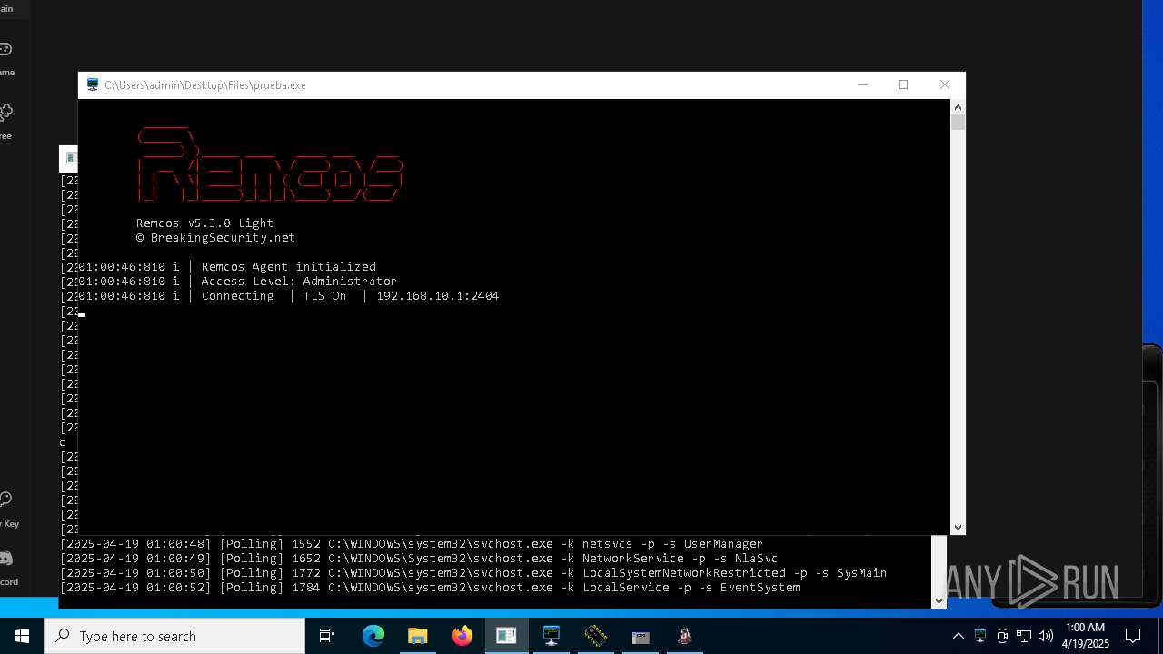Minimize the prueba.exe console window

[x=862, y=84]
